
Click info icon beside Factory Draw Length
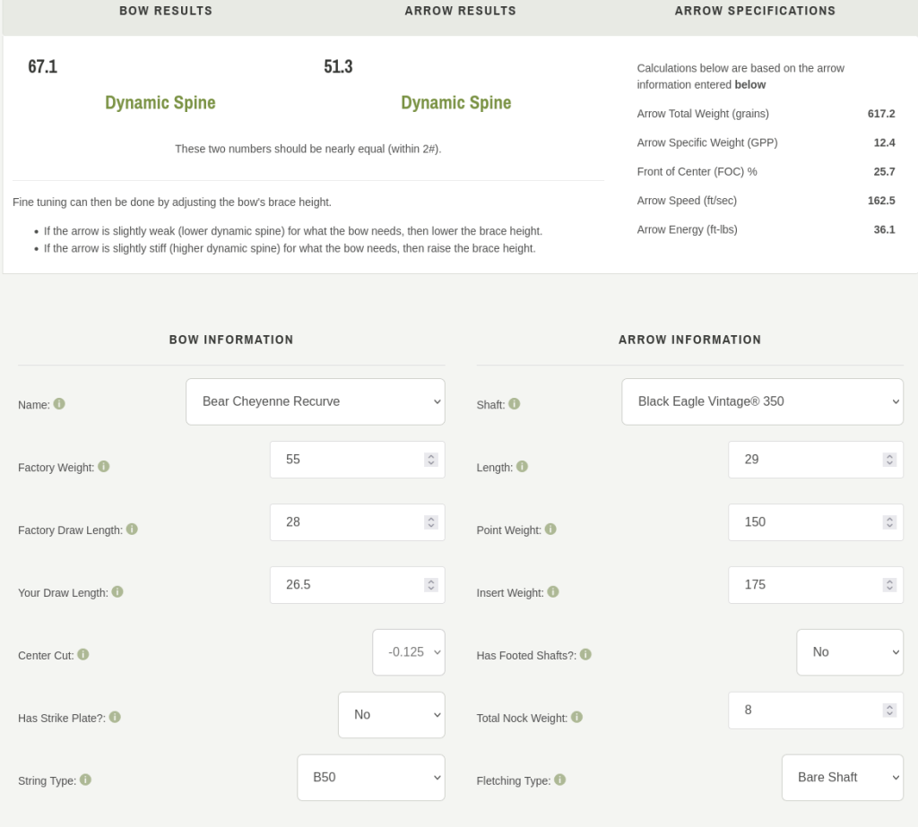132,530
